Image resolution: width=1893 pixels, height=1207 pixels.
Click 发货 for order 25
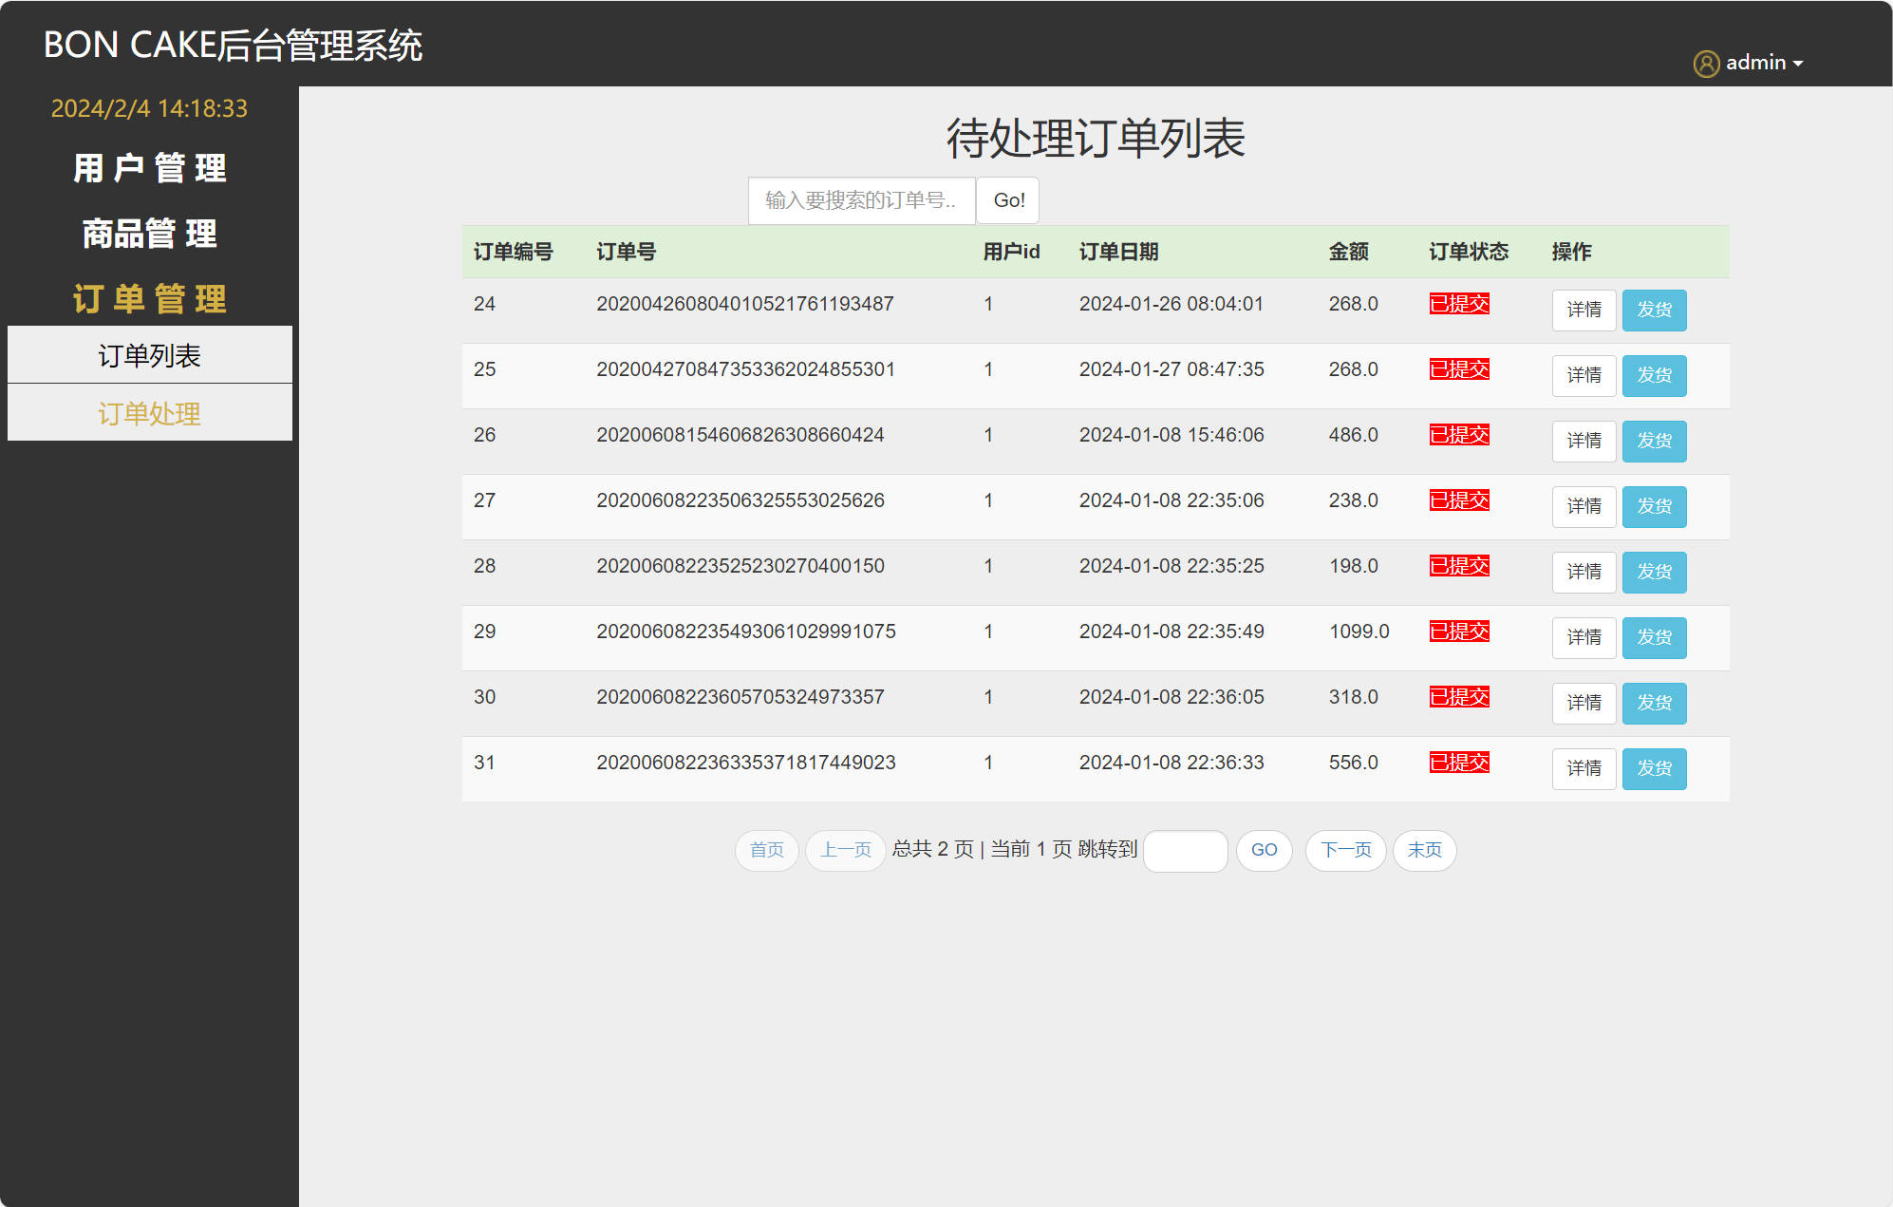pyautogui.click(x=1654, y=376)
